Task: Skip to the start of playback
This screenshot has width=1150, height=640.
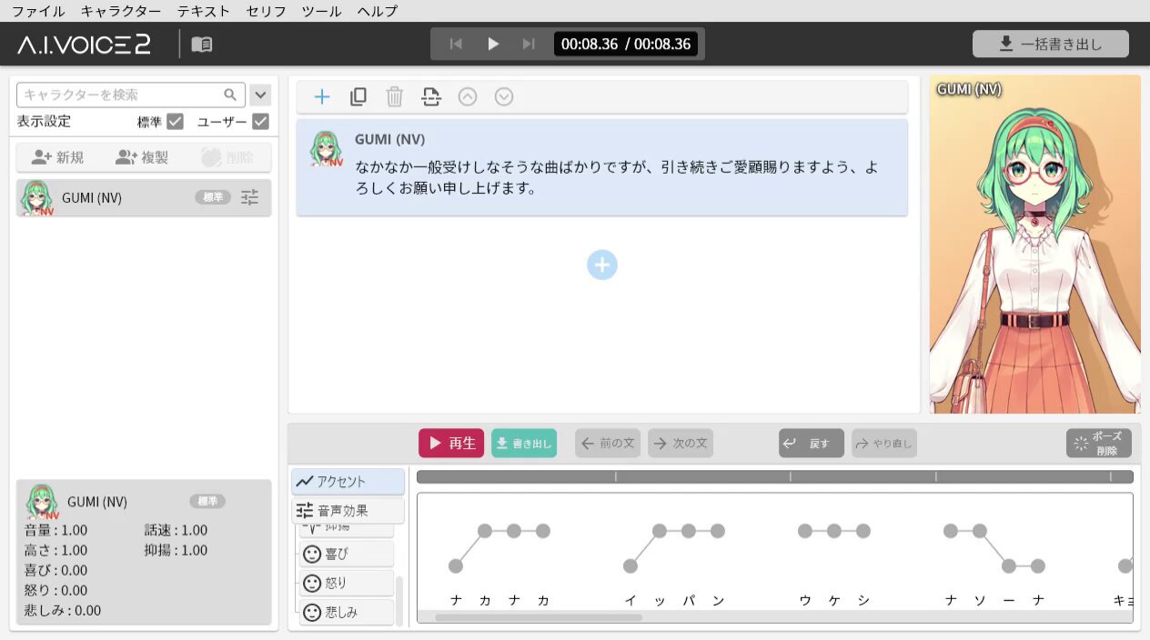Action: (457, 44)
